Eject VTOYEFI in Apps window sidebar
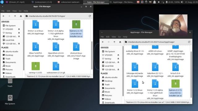The height and width of the screenshot is (111, 198). click(19, 29)
